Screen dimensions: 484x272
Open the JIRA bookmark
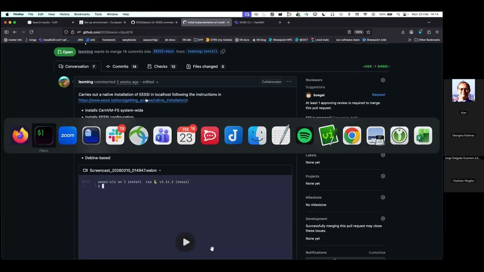click(x=78, y=40)
